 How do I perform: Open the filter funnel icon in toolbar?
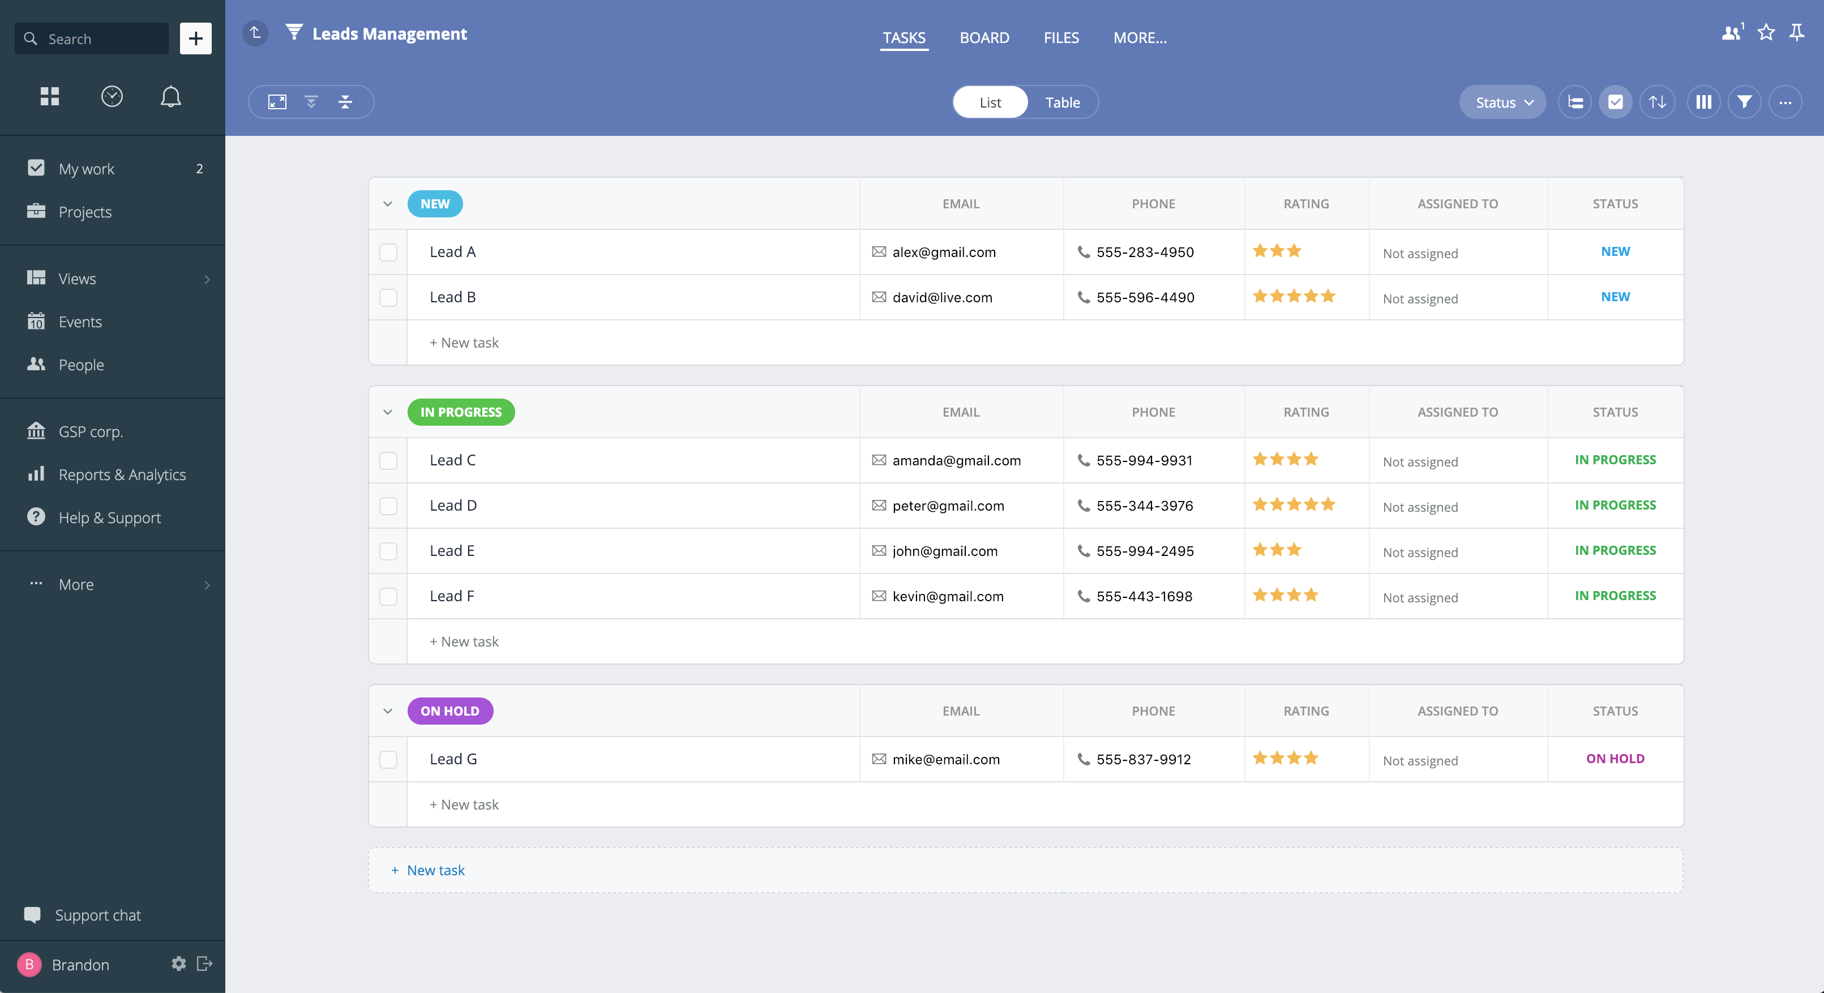click(1745, 102)
